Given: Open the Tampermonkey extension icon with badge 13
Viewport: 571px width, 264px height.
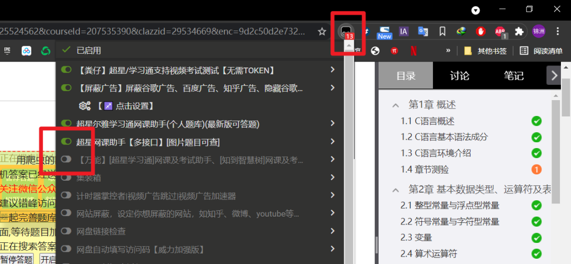Looking at the screenshot, I should 346,32.
